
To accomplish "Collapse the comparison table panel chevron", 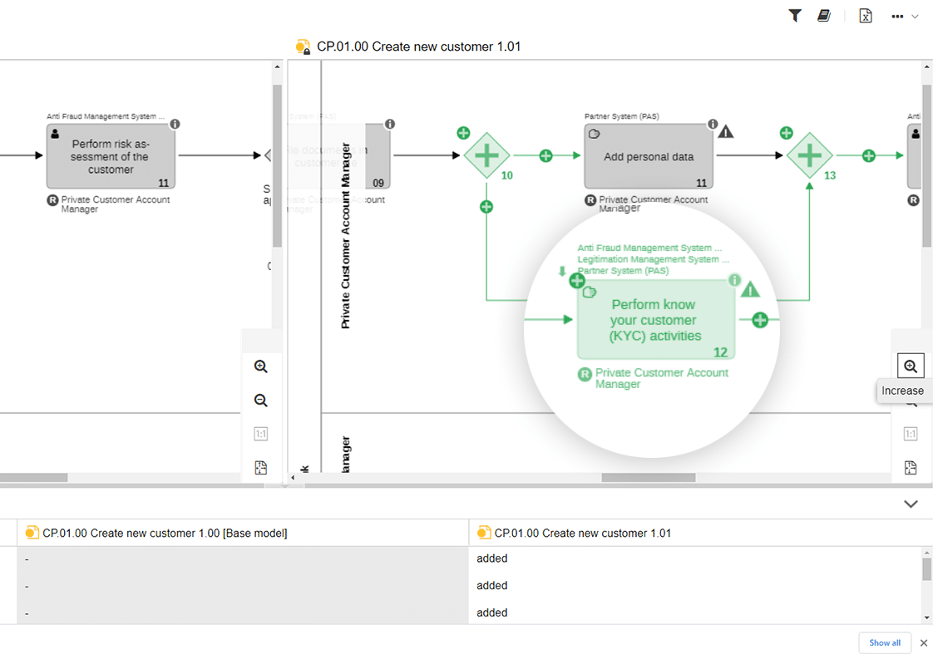I will tap(911, 504).
